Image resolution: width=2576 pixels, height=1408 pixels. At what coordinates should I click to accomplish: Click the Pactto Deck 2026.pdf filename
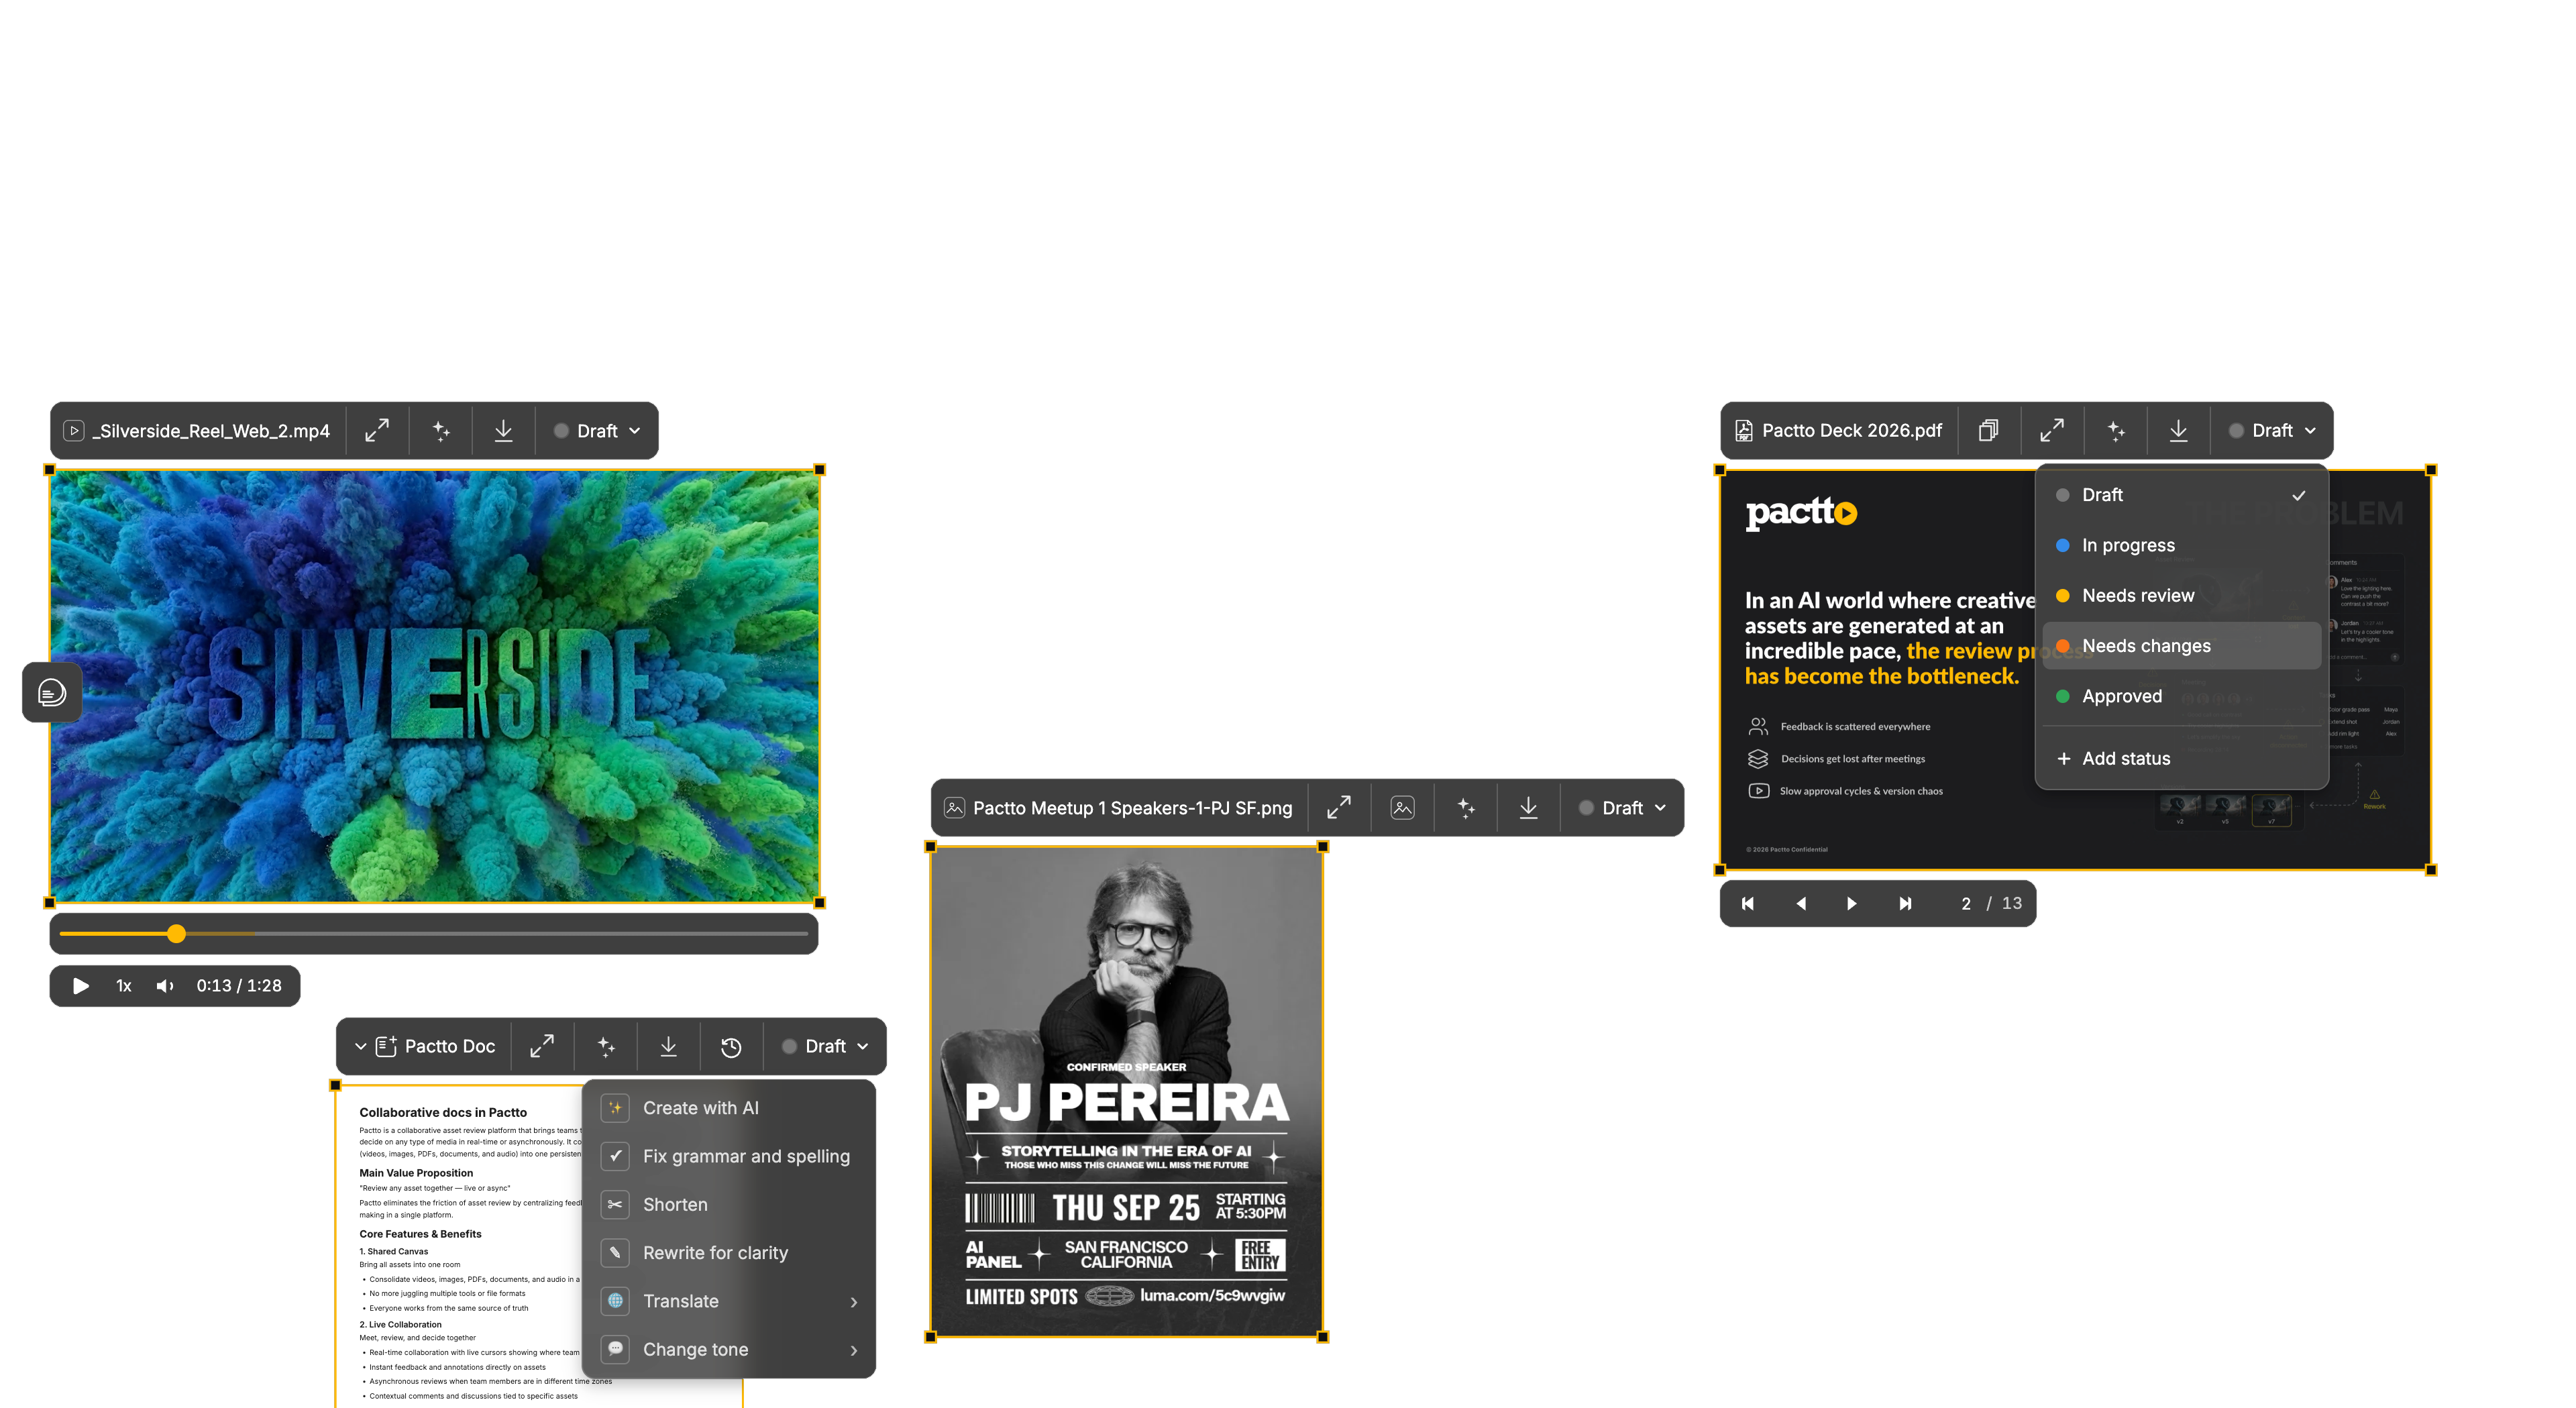(x=1852, y=431)
